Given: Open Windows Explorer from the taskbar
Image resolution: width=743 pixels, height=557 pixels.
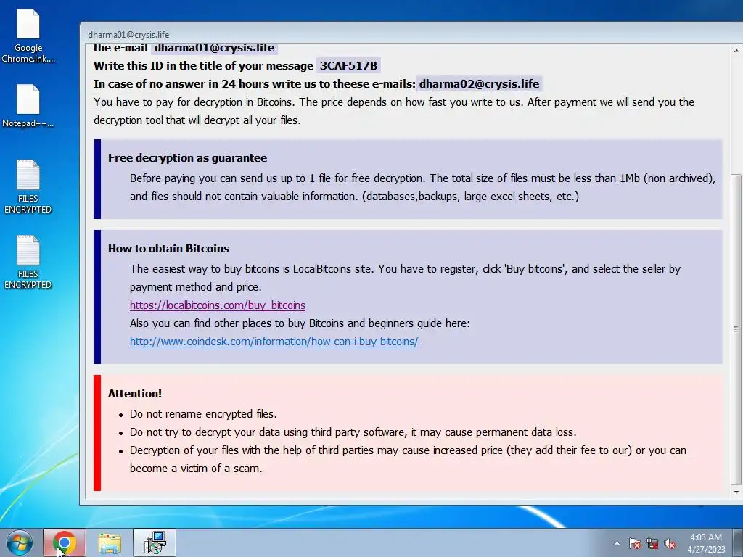Looking at the screenshot, I should [110, 542].
